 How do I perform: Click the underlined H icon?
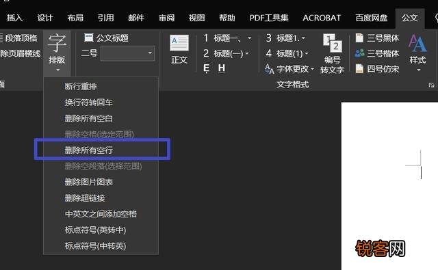pyautogui.click(x=222, y=68)
